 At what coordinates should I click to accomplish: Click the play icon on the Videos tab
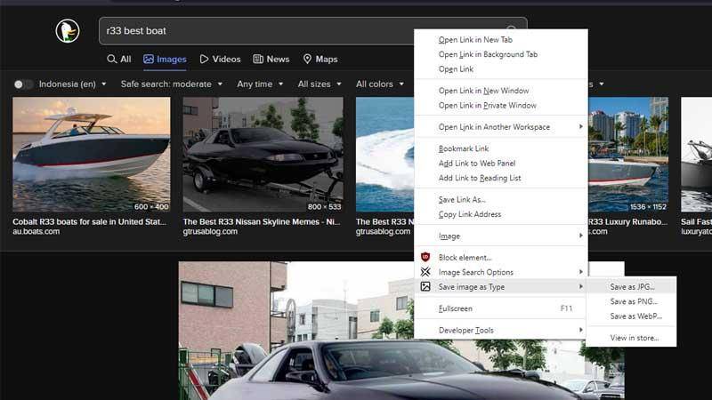[205, 59]
